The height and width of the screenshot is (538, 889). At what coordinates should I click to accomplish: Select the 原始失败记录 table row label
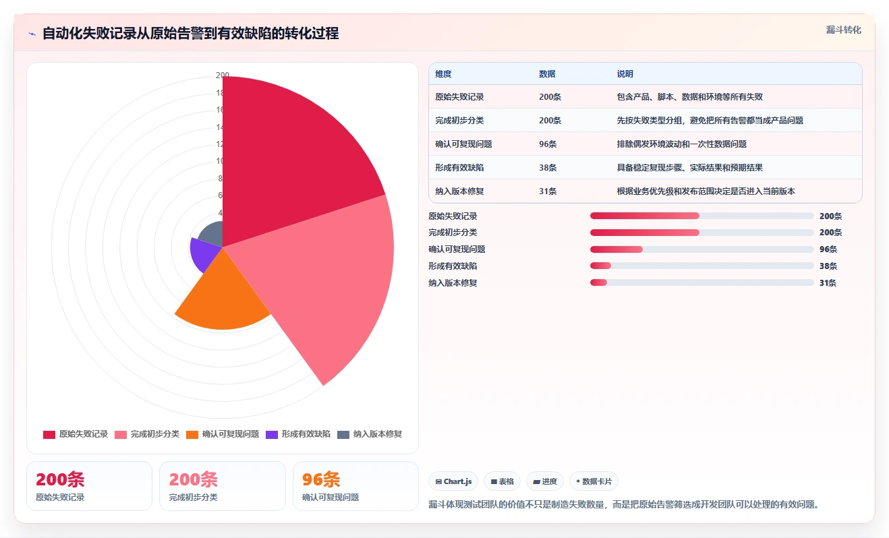pos(459,97)
